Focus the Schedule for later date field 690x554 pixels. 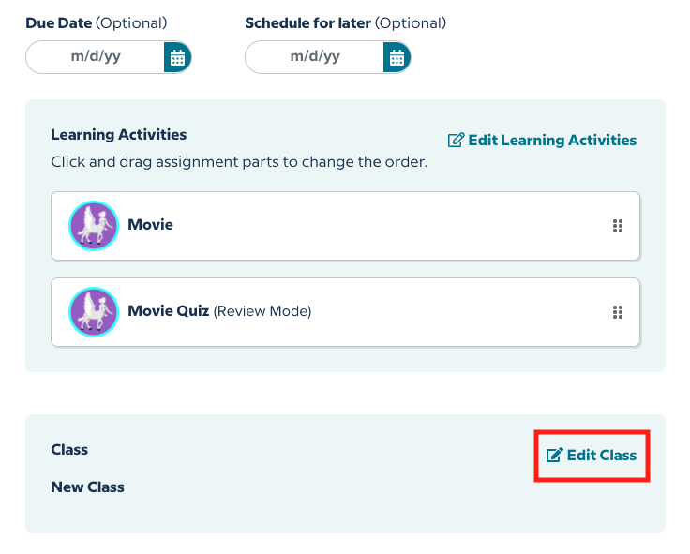[315, 57]
